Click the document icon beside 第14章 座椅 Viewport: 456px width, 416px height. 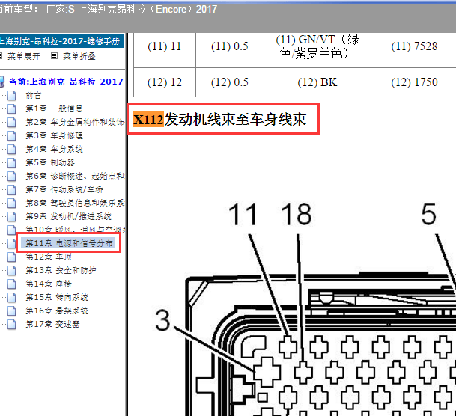pos(12,284)
